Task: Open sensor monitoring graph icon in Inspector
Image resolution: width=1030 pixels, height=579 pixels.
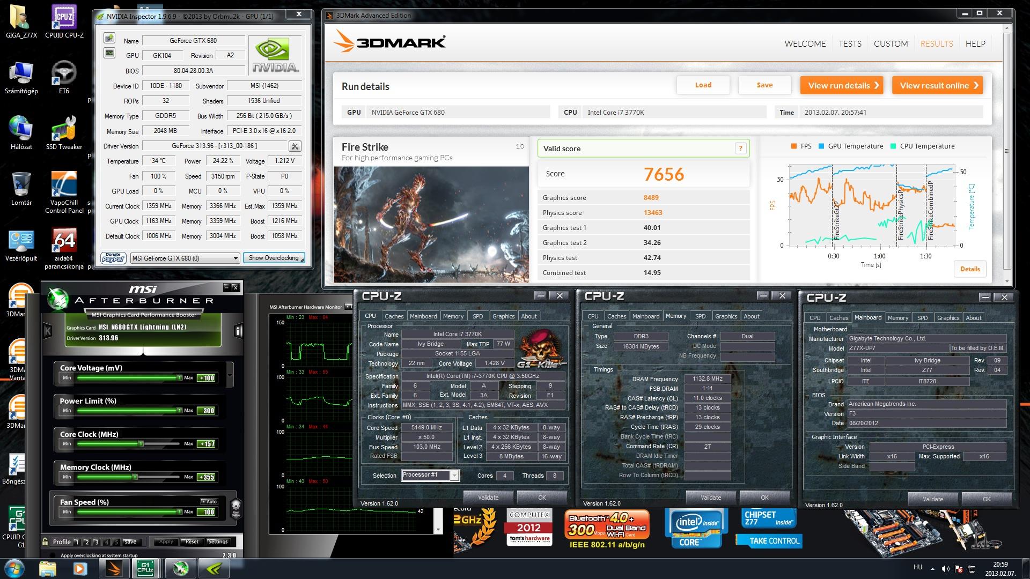Action: 109,53
